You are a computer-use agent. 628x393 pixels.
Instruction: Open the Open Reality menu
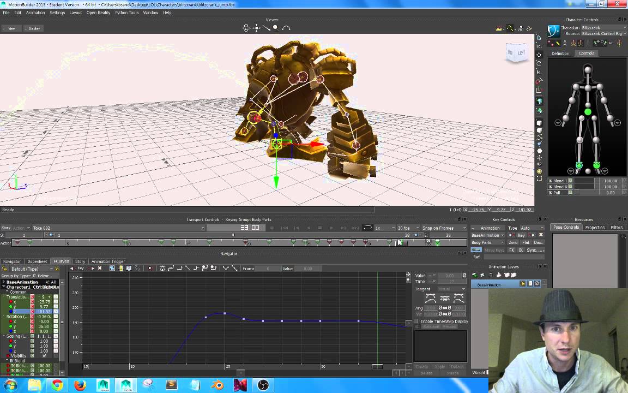click(x=98, y=13)
